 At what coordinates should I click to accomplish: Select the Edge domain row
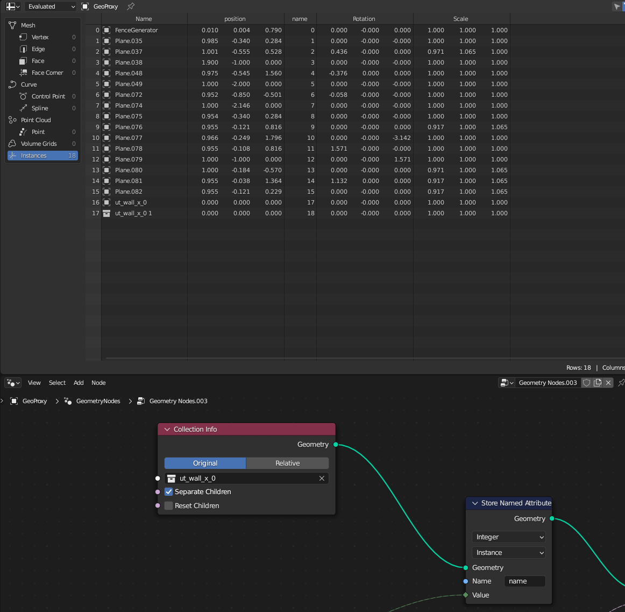point(43,49)
